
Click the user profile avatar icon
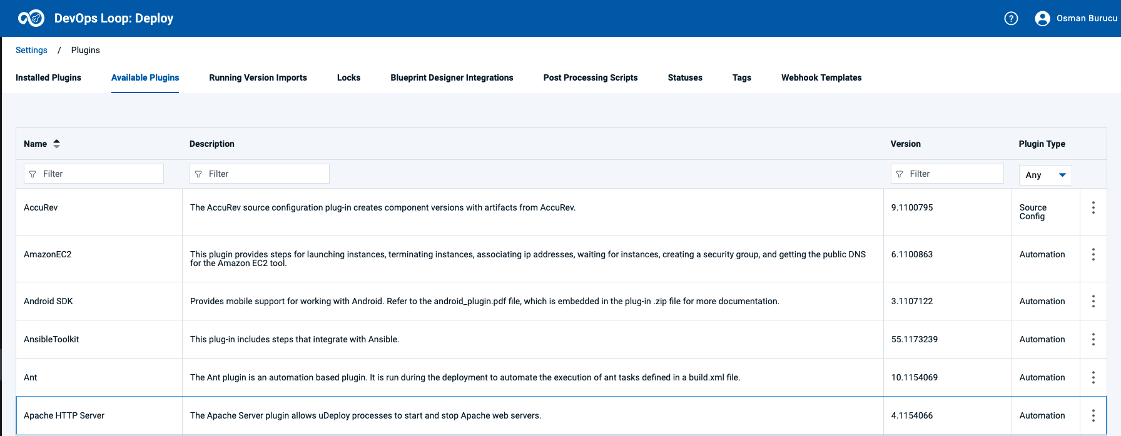coord(1042,18)
